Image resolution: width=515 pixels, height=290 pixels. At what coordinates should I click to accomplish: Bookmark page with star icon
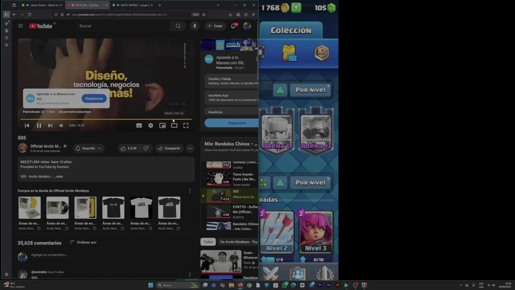(204, 14)
